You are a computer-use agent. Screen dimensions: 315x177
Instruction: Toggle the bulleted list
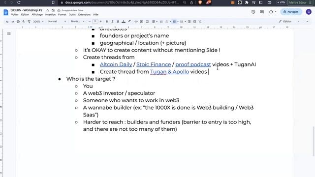point(174,22)
